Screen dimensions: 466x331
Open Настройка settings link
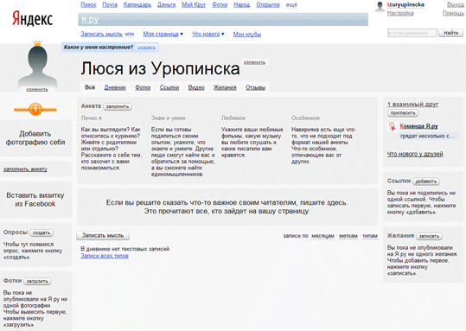coord(400,13)
